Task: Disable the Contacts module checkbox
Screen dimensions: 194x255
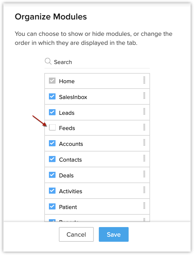Action: pos(52,159)
